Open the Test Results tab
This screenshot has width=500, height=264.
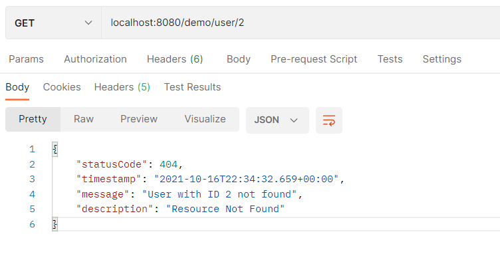(192, 87)
